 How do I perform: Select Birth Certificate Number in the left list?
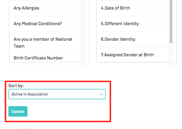[x=38, y=58]
